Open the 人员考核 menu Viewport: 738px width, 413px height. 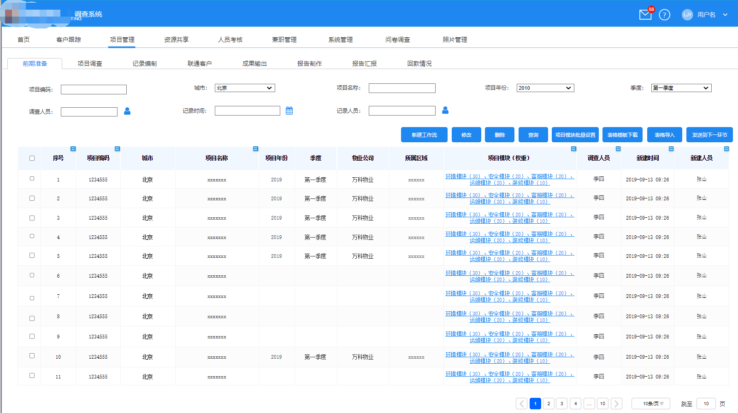pyautogui.click(x=230, y=40)
